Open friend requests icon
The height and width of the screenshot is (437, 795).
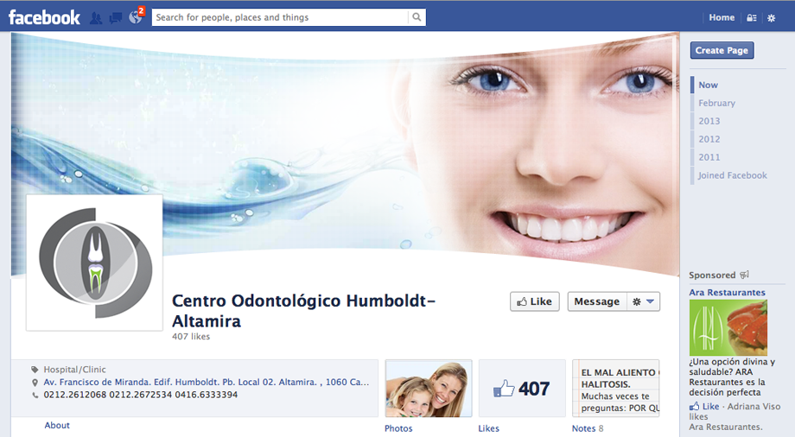(96, 18)
